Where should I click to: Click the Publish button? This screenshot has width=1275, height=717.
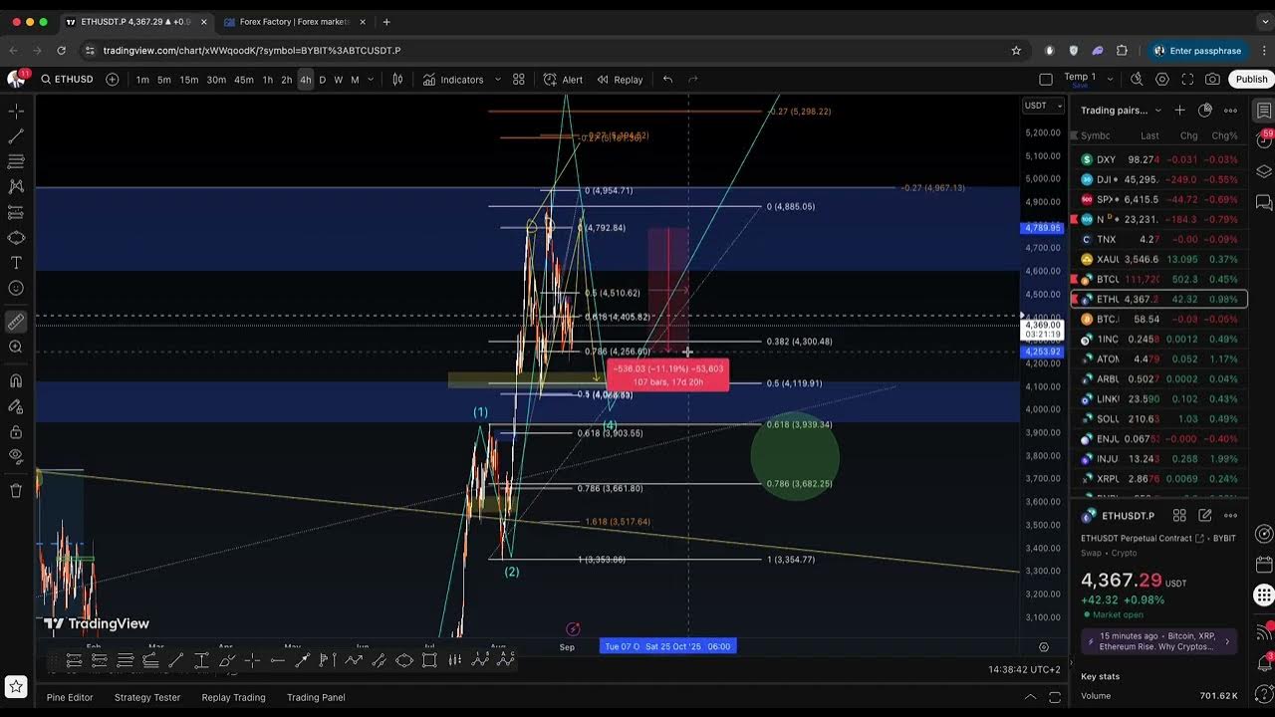coord(1251,80)
